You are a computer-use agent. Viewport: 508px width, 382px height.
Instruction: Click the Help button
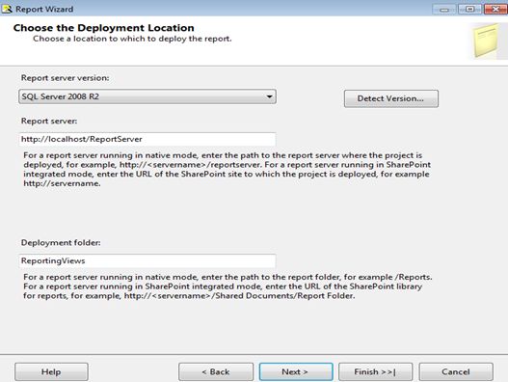pos(51,371)
